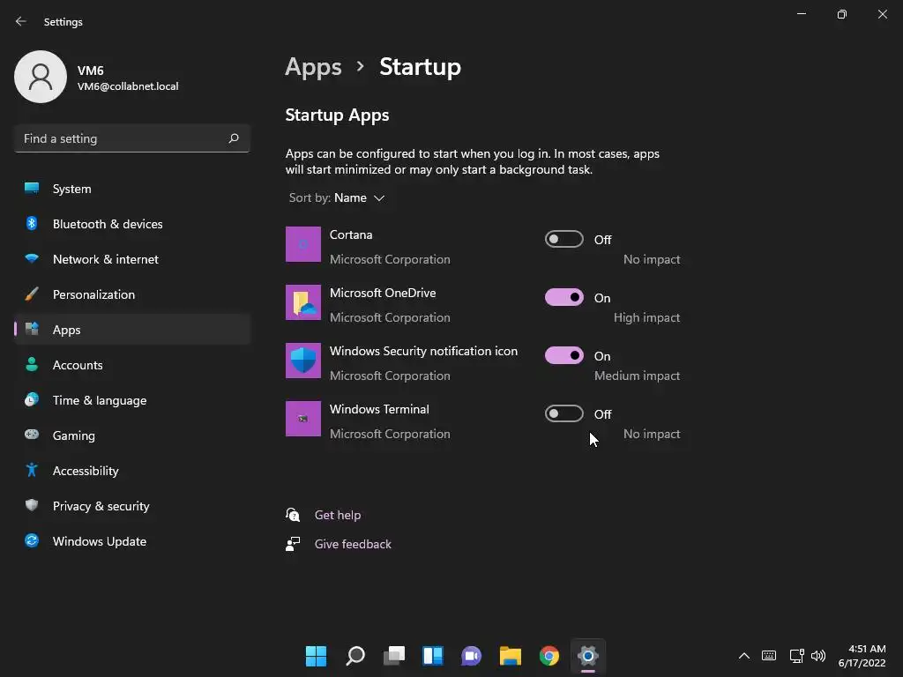Click the VM6@collabnet.local account text
This screenshot has width=903, height=677.
(128, 86)
